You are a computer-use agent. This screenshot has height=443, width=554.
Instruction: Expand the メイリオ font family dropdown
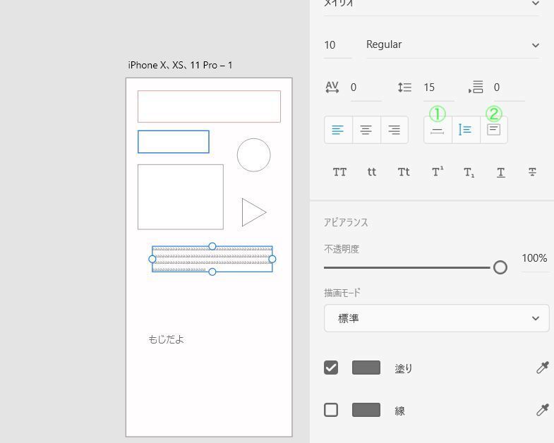click(430, 4)
